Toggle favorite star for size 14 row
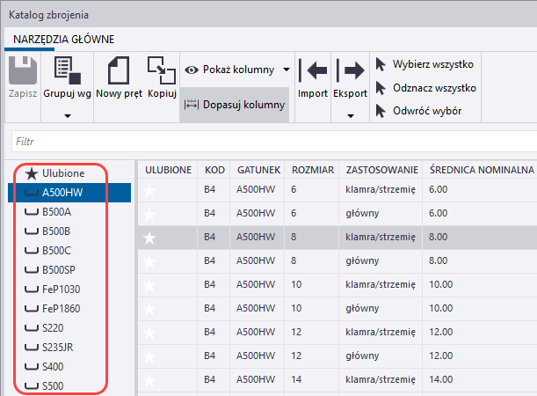The width and height of the screenshot is (537, 396). 149,379
